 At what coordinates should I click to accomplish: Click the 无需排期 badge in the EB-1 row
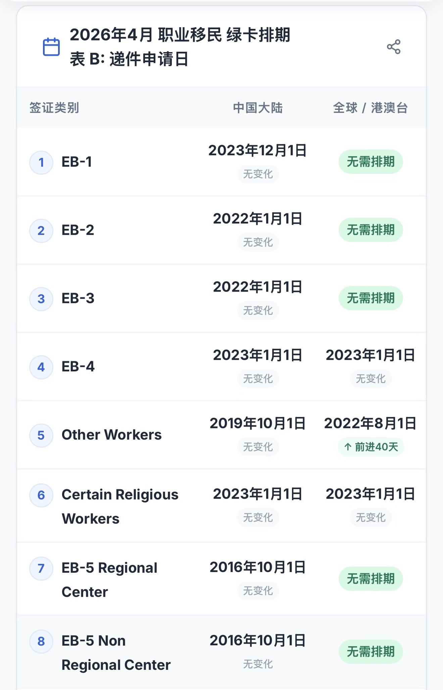371,162
